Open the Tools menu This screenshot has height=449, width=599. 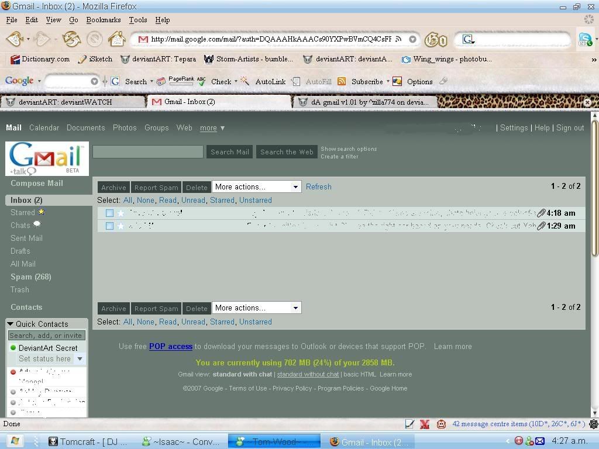click(138, 20)
